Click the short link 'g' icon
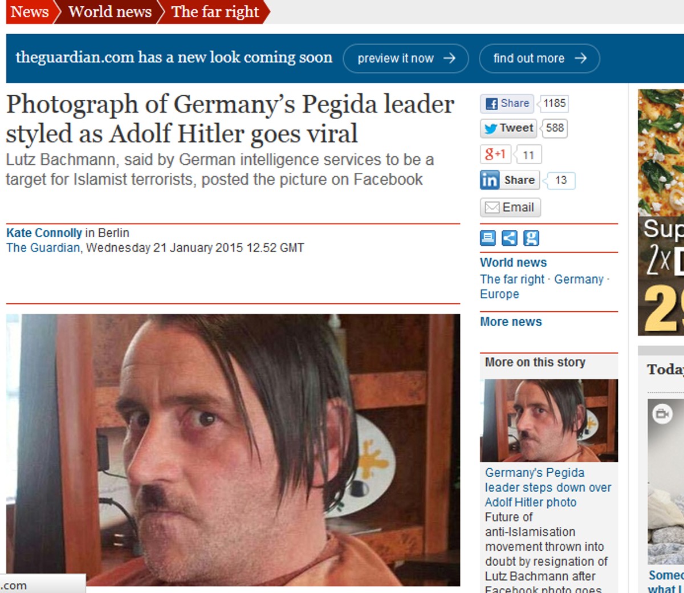The image size is (684, 593). click(531, 238)
